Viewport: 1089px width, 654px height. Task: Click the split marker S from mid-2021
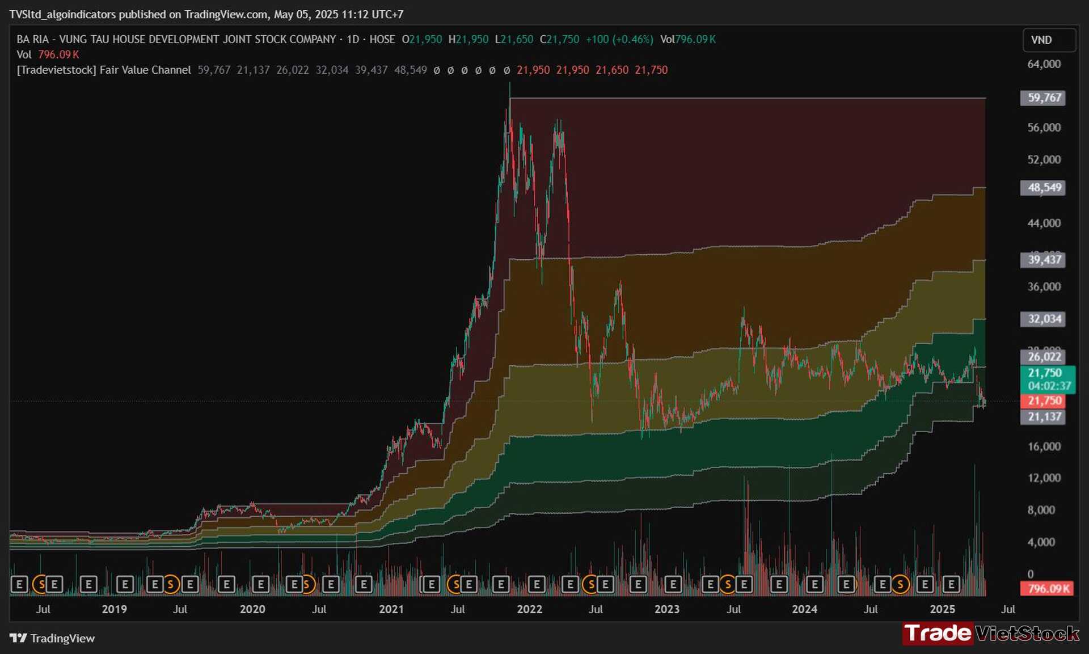pos(455,584)
